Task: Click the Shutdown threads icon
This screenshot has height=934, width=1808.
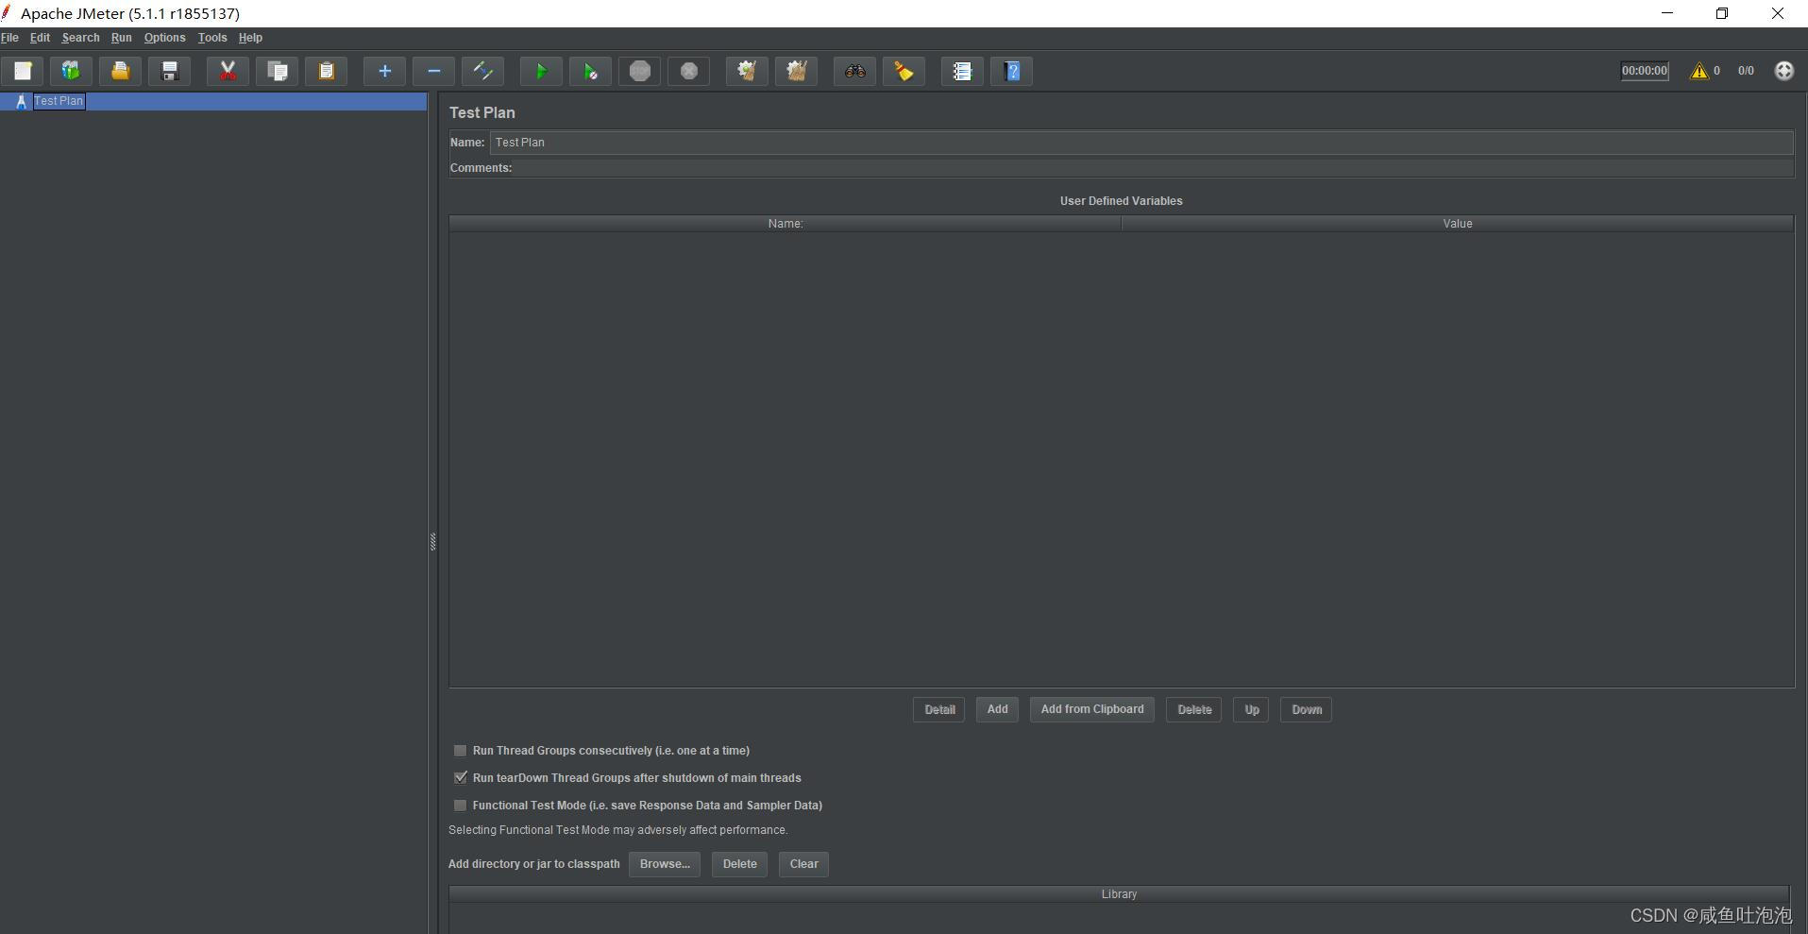Action: coord(689,71)
